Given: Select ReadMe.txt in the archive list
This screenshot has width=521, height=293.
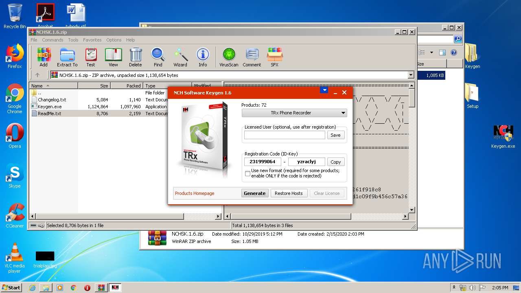Looking at the screenshot, I should coord(49,114).
